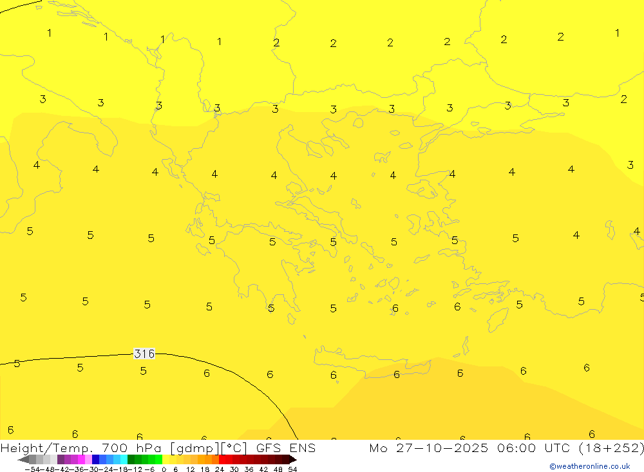Viewport: 644px width, 472px height.
Task: Pick the bright yellow swatch above the 0 label
Action: pos(166,460)
